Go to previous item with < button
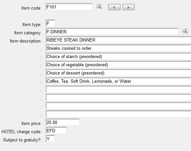Screen dimensions: 191x151 click(x=114, y=7)
